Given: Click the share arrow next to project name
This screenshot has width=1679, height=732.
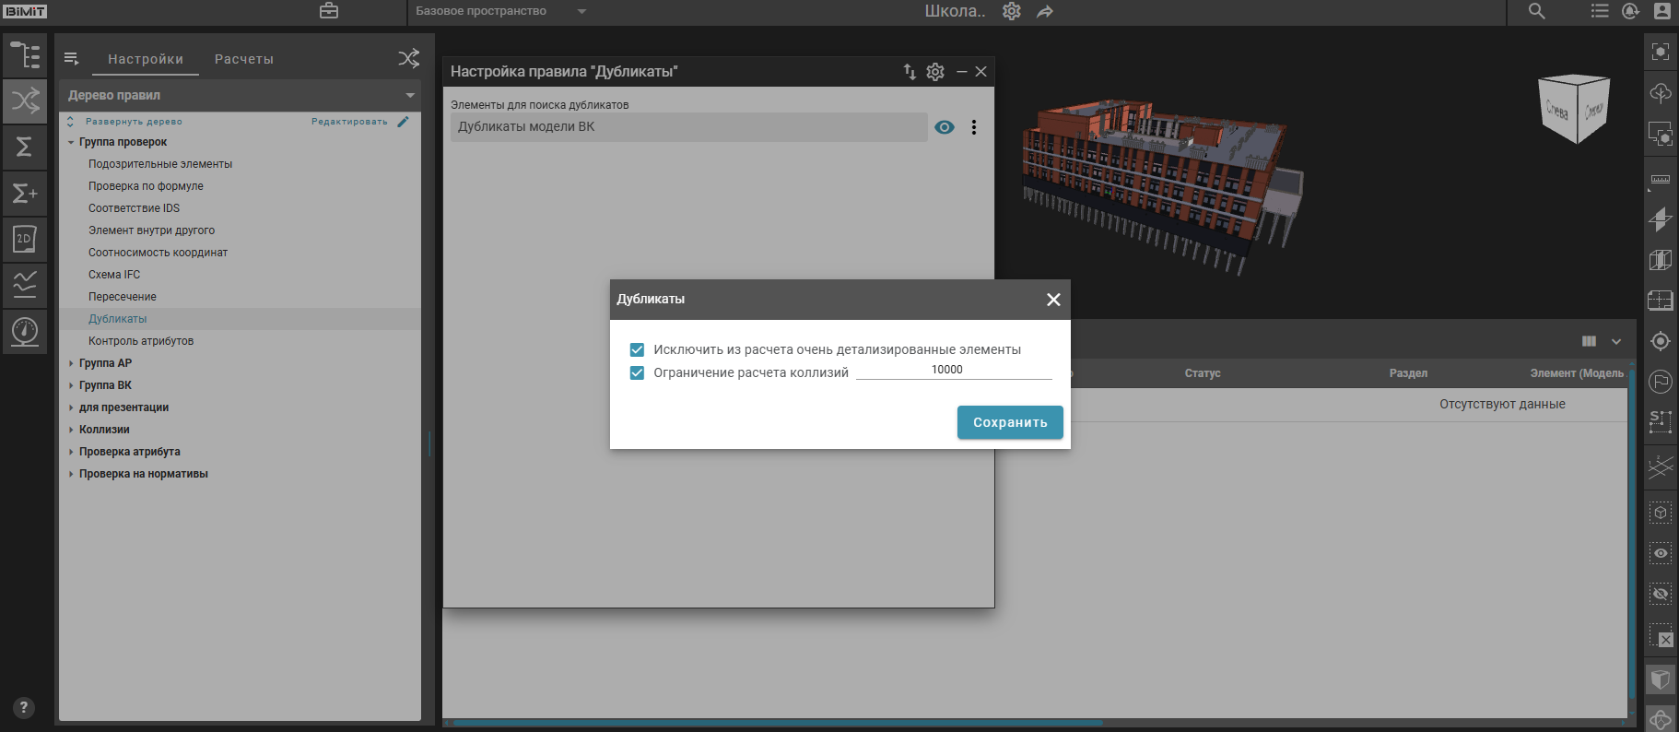Looking at the screenshot, I should pos(1044,12).
